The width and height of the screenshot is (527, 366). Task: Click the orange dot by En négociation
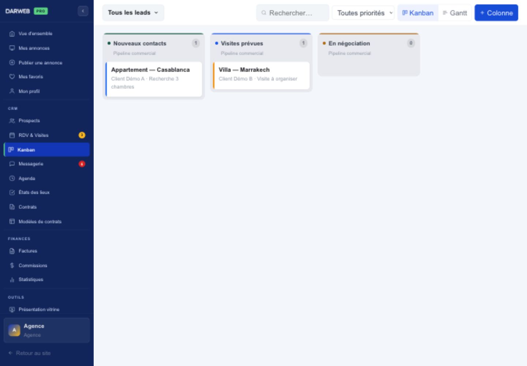tap(324, 43)
